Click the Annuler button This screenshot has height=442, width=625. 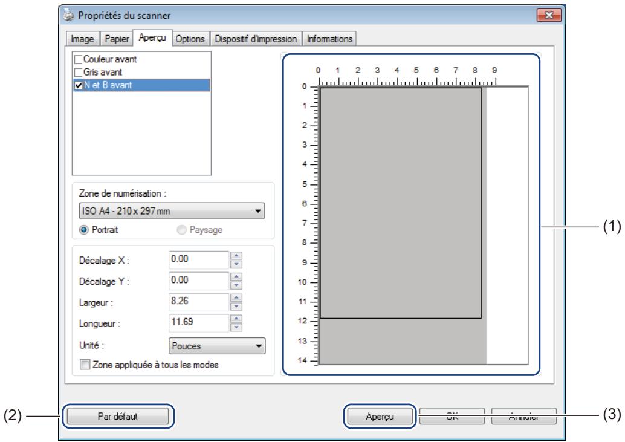click(x=524, y=416)
